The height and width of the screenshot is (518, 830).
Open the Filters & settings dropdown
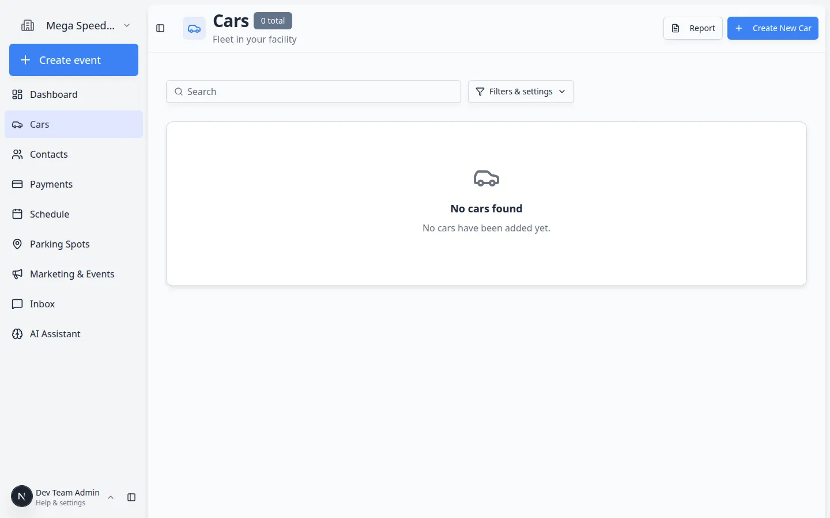point(521,92)
